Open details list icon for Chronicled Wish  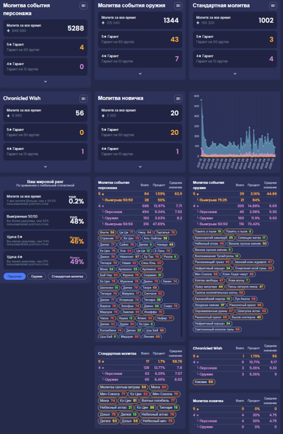click(x=83, y=98)
